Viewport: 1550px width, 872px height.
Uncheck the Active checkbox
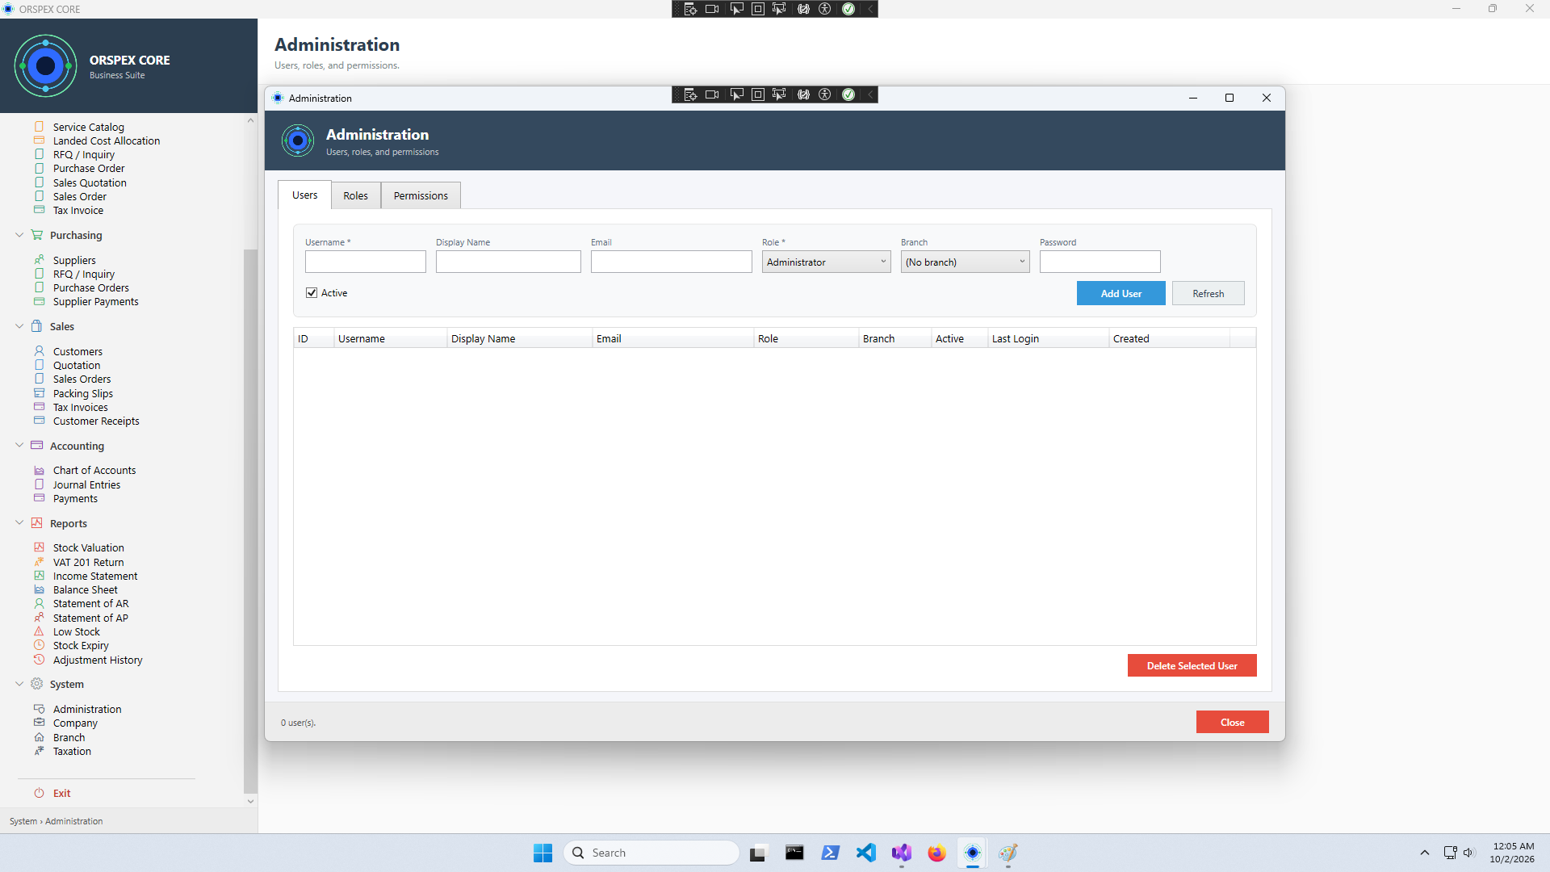coord(312,293)
